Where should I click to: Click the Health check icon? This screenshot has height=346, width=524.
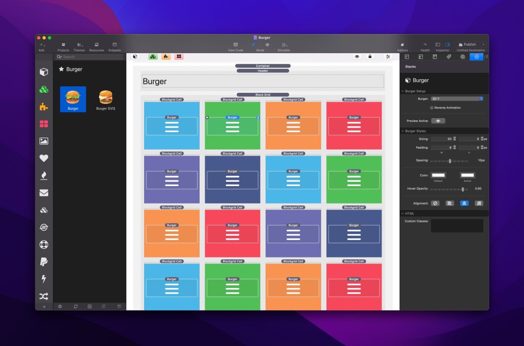point(425,47)
